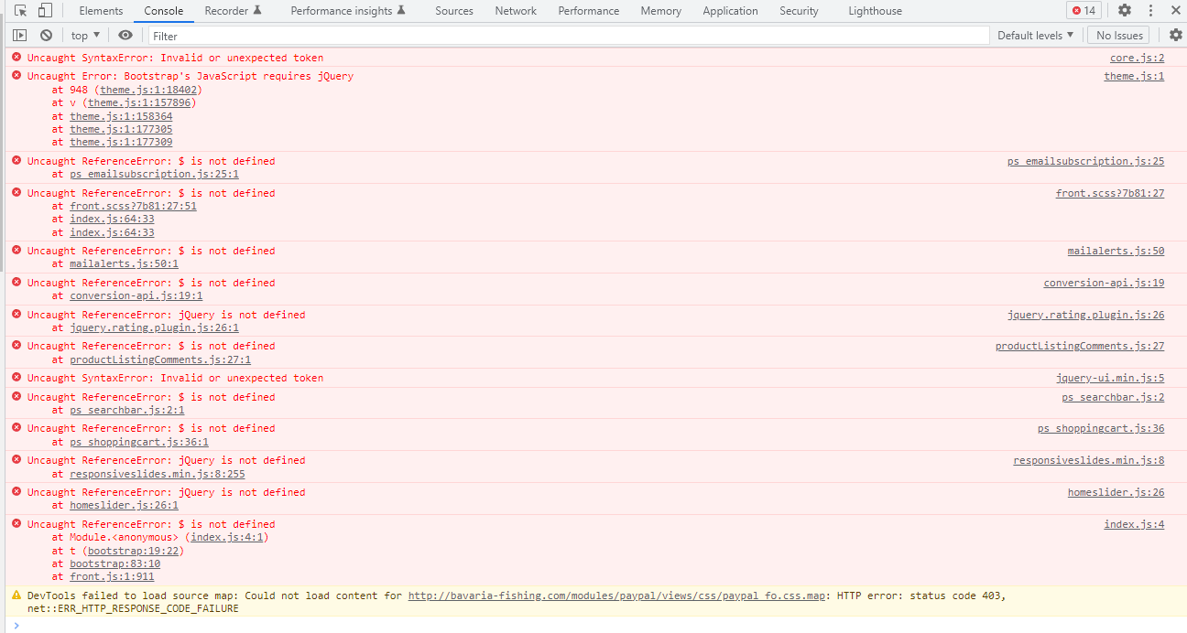Focus the console Filter input field

569,36
